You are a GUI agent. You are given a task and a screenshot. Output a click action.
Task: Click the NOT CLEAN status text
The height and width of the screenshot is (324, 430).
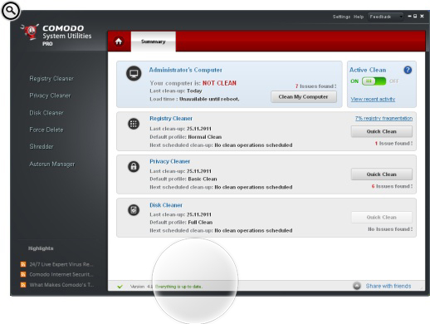coord(219,83)
